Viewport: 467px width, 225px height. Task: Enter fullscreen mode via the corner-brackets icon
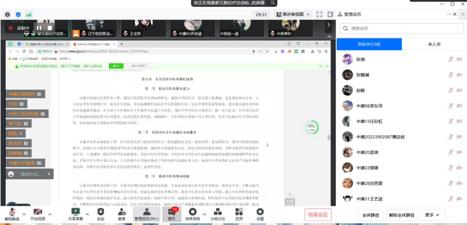pyautogui.click(x=319, y=14)
